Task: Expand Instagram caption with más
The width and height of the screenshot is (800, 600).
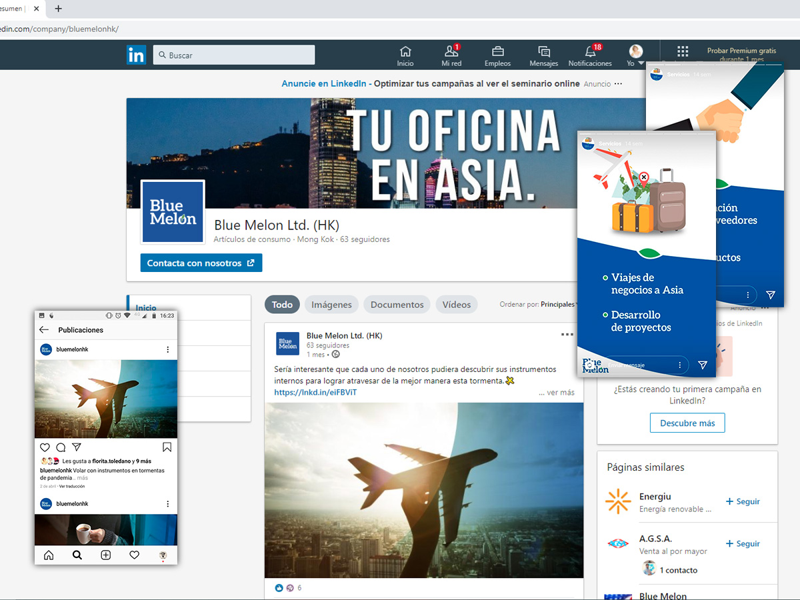Action: [83, 478]
